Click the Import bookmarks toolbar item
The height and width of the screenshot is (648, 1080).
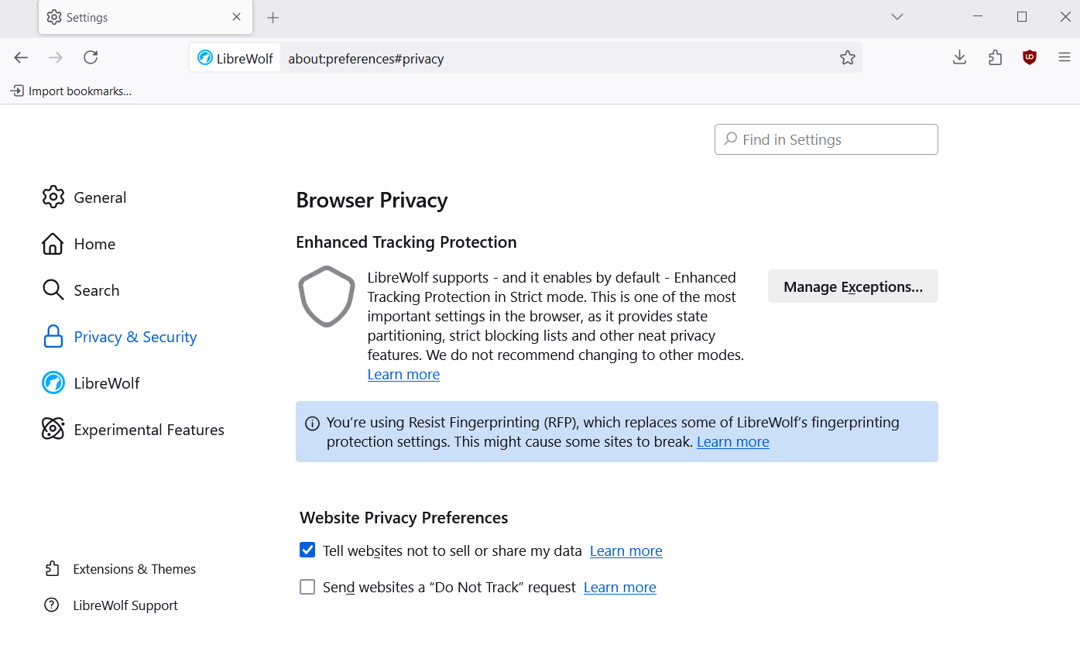[71, 91]
